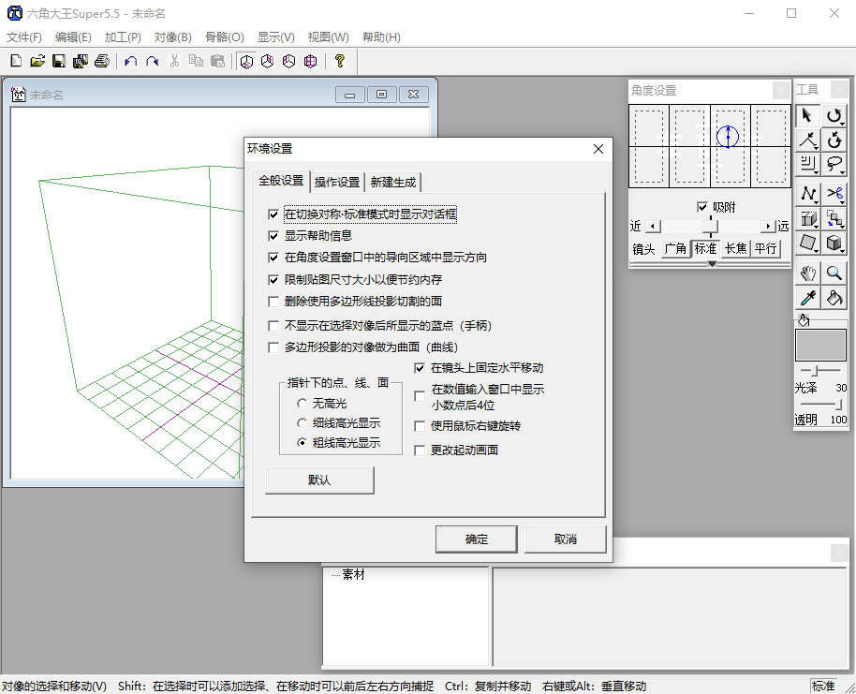This screenshot has width=856, height=694.
Task: Click the save floppy disk icon
Action: tap(58, 61)
